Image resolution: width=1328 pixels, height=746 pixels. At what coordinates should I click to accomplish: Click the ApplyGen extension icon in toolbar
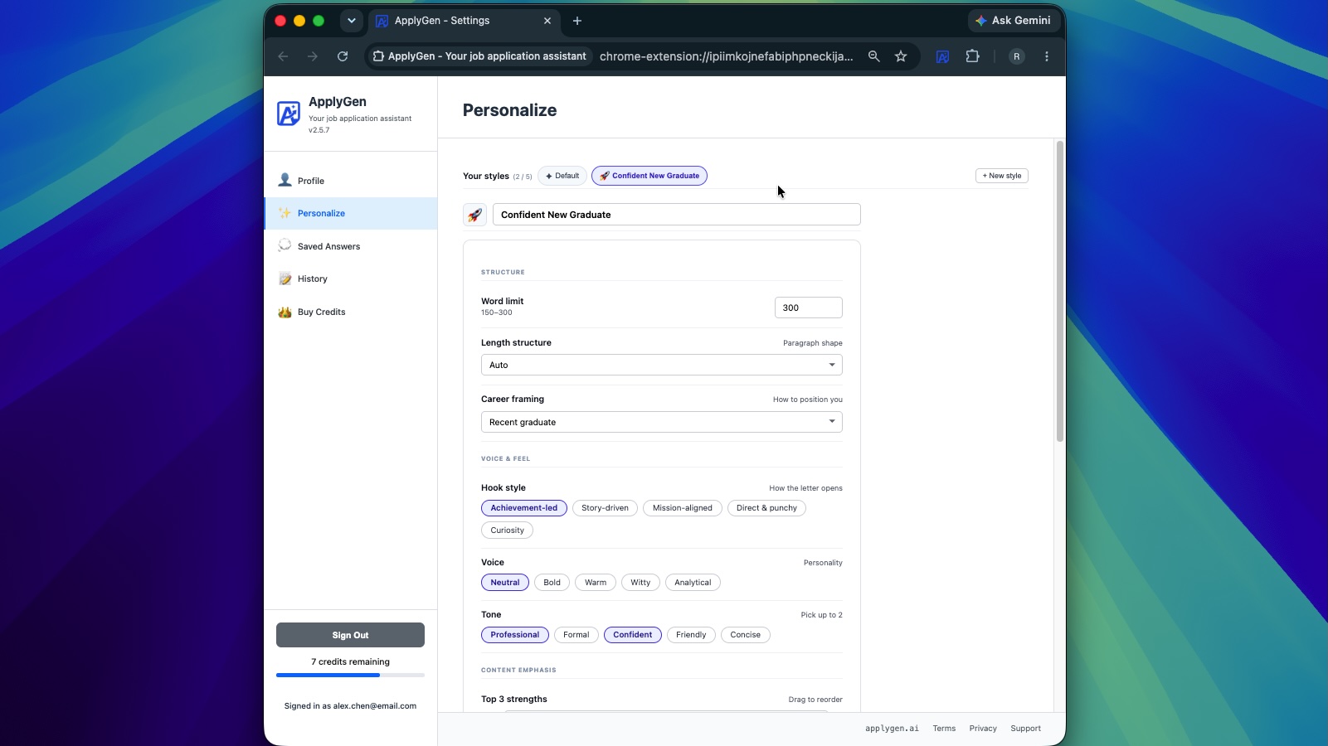click(942, 56)
